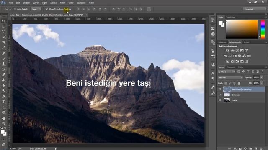Add a Levels adjustment
Image resolution: width=268 pixels, height=150 pixels.
point(232,50)
